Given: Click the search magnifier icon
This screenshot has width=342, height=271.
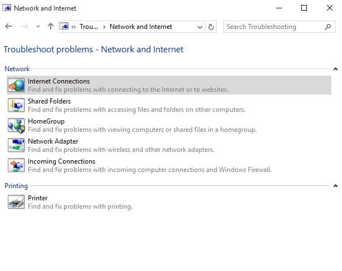Looking at the screenshot, I should pyautogui.click(x=328, y=27).
